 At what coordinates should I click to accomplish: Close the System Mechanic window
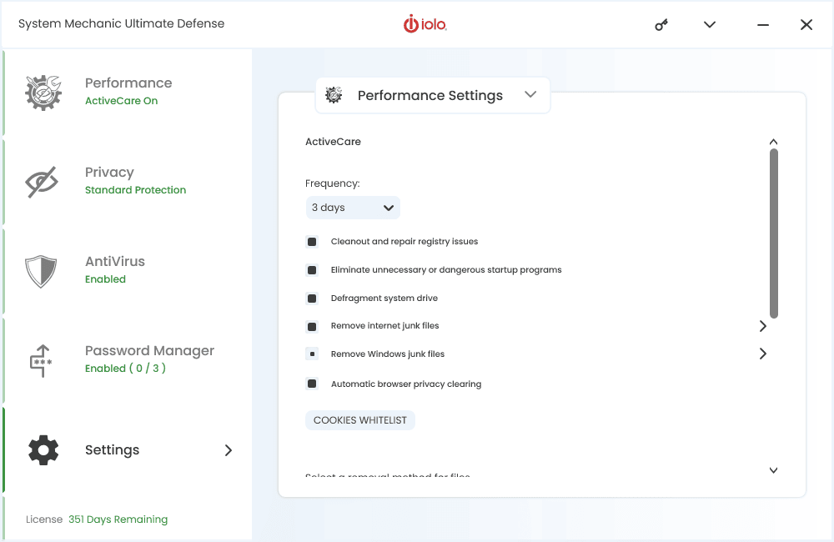click(806, 24)
